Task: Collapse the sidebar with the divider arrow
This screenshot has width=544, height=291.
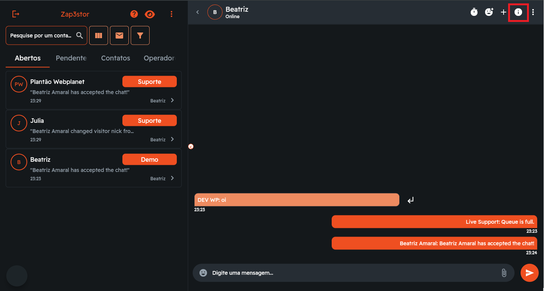Action: point(191,147)
